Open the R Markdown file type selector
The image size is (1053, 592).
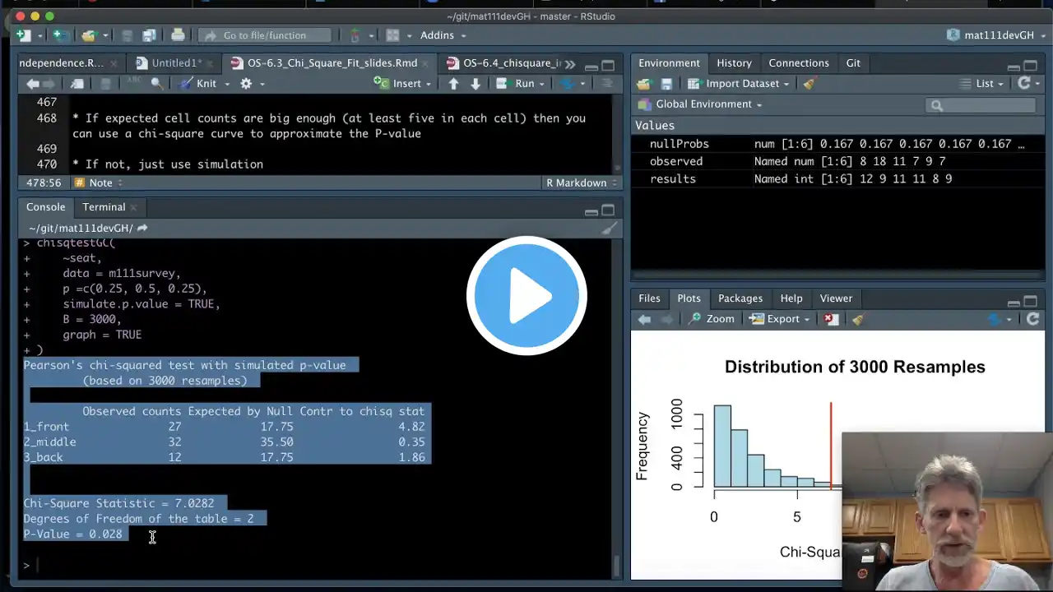tap(580, 183)
